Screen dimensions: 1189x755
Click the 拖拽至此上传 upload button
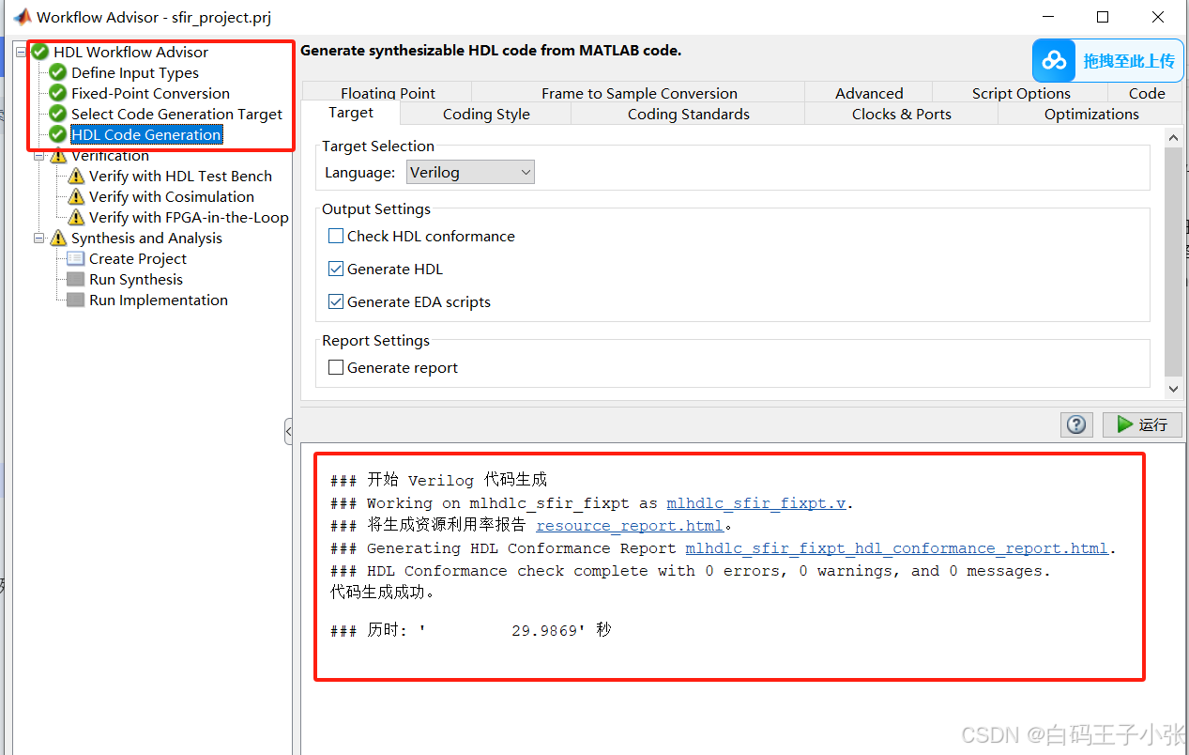[x=1107, y=61]
